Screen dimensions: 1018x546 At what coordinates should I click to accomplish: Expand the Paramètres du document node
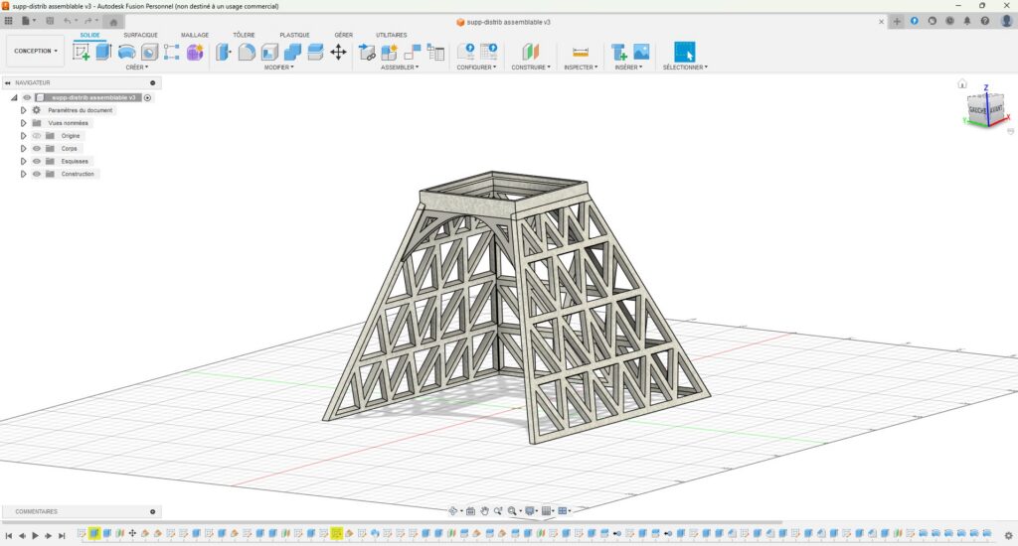point(23,110)
